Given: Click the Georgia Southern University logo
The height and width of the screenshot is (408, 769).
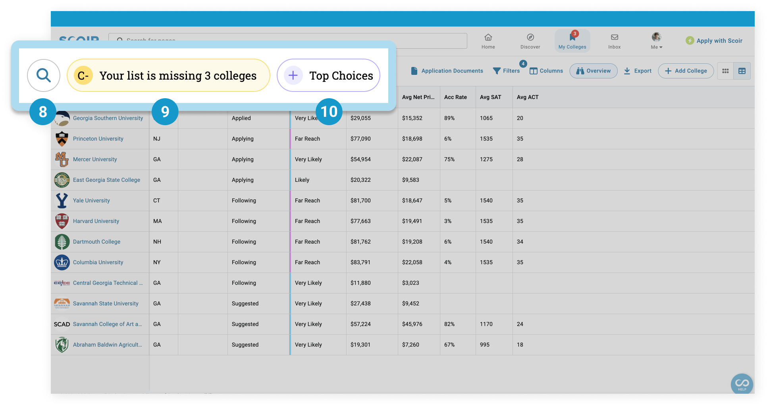Looking at the screenshot, I should click(x=62, y=119).
